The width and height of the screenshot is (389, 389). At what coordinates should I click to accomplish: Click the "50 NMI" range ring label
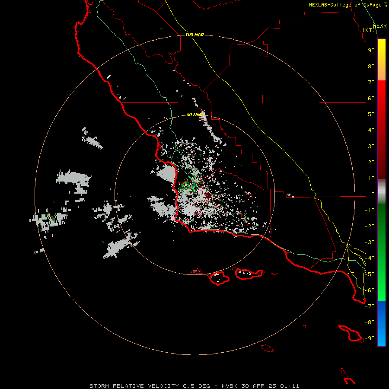point(194,115)
